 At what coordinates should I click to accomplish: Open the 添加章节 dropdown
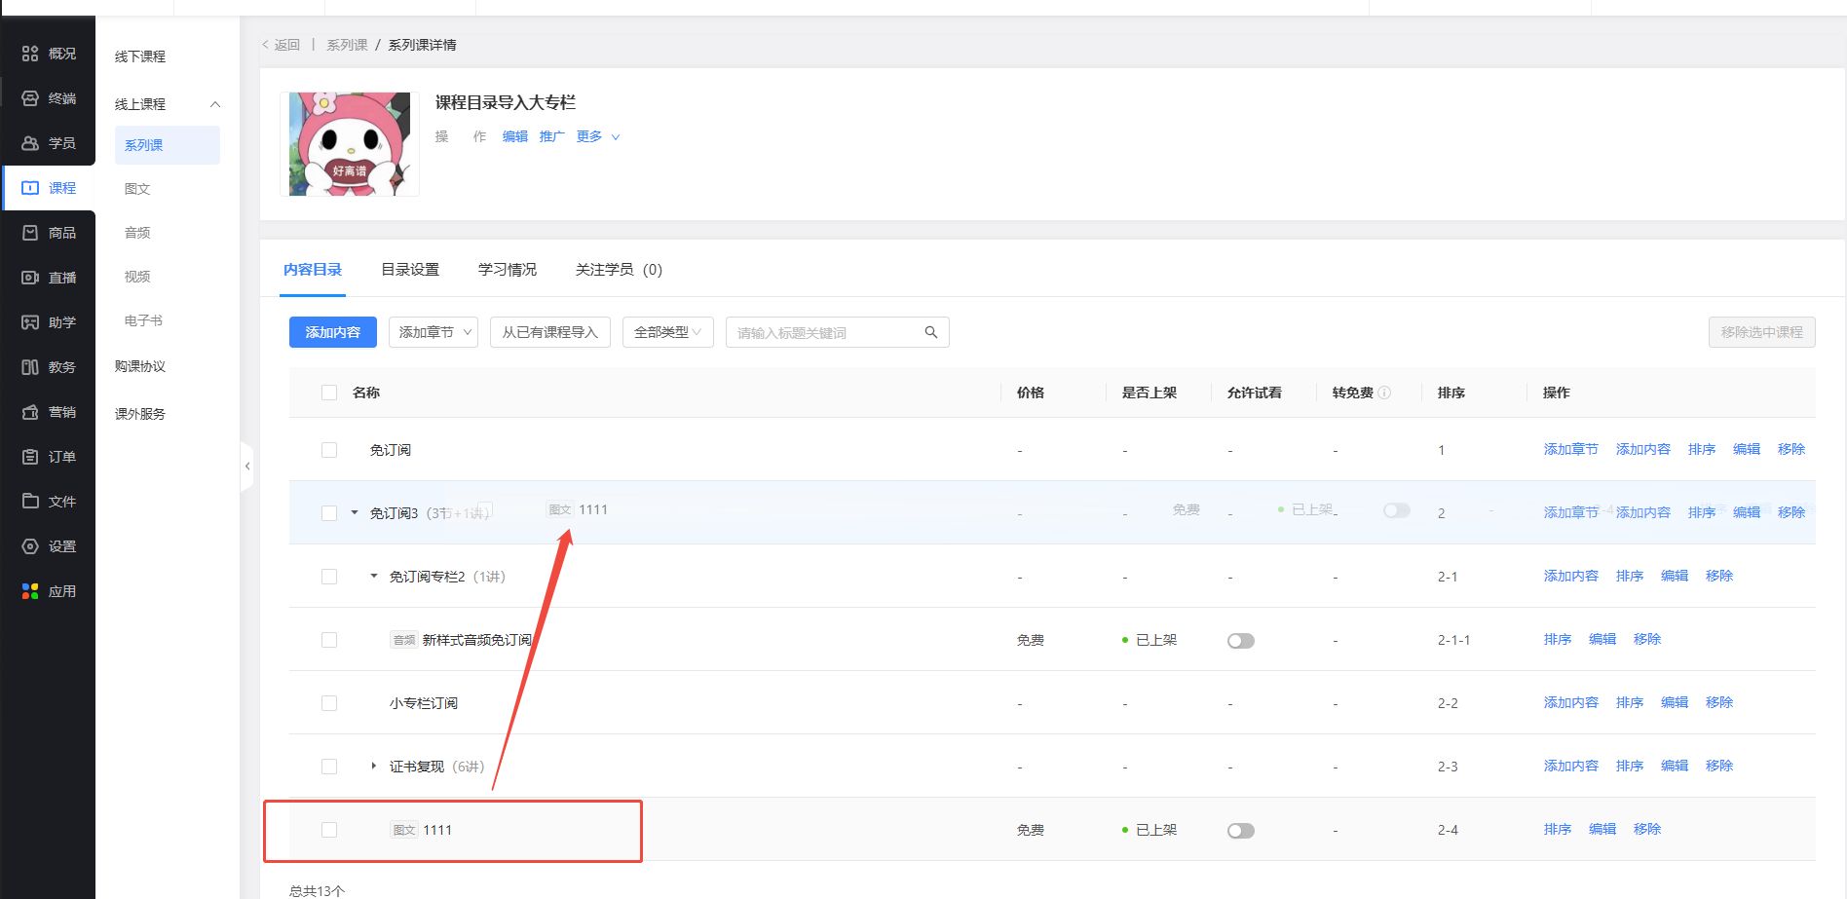[x=433, y=332]
